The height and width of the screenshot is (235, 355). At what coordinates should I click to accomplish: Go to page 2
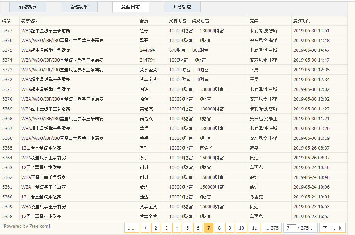tap(156, 228)
